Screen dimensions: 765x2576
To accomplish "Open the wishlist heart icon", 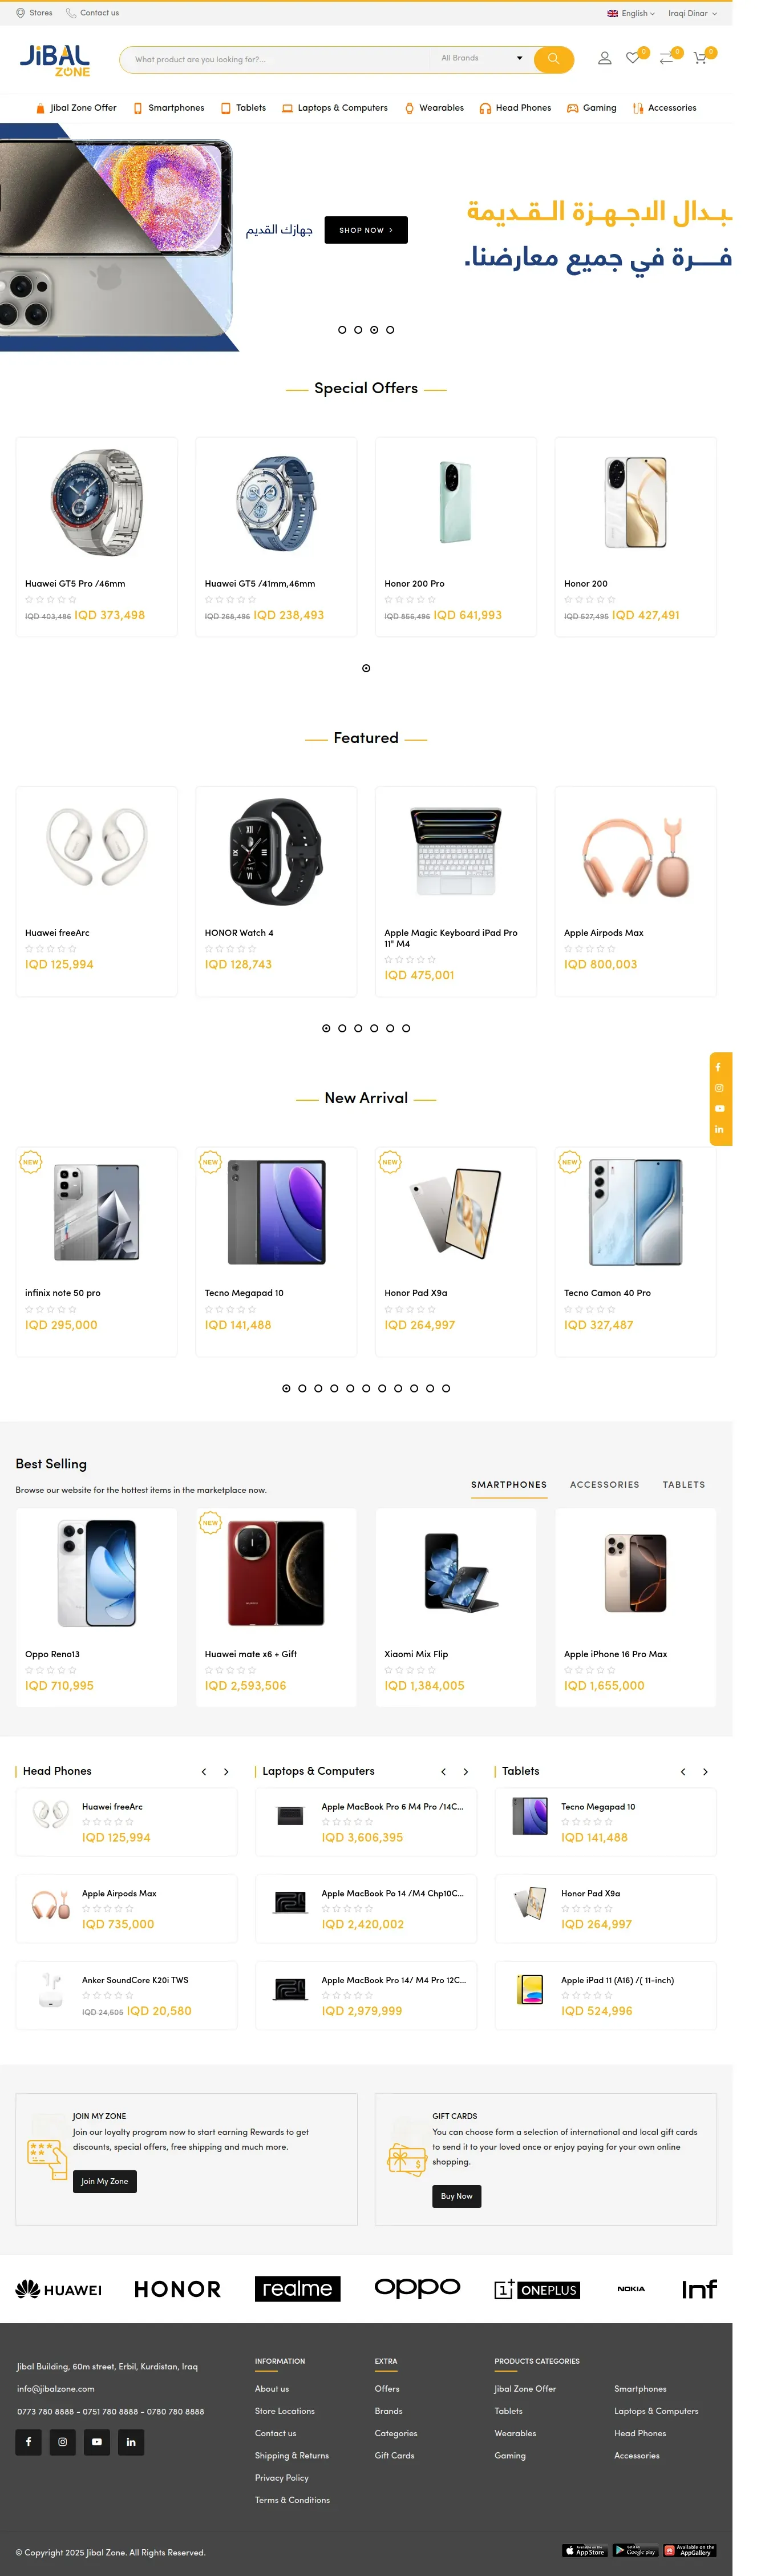I will click(x=632, y=58).
